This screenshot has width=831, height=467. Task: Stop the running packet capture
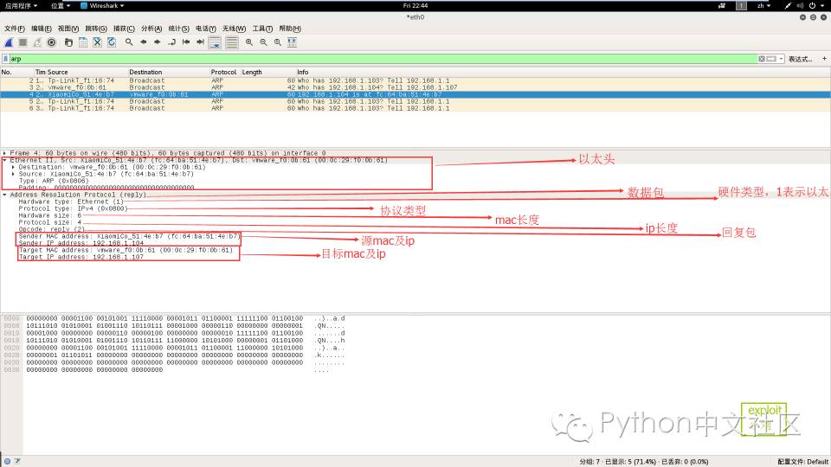coord(23,42)
